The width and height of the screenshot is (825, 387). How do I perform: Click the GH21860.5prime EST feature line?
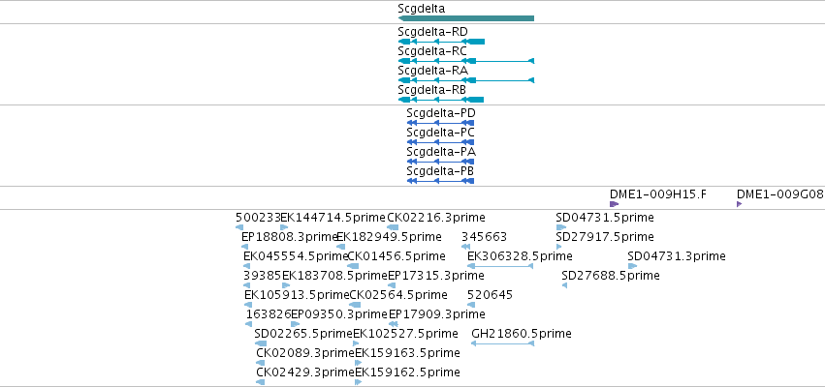click(502, 343)
